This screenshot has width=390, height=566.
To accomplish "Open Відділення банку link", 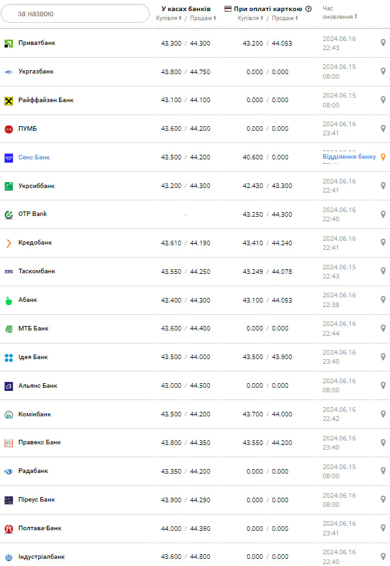I will [349, 157].
